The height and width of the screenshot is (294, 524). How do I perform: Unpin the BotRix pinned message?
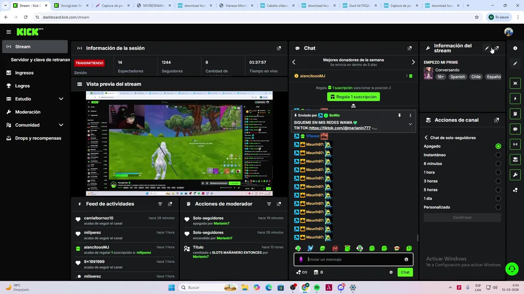[400, 116]
